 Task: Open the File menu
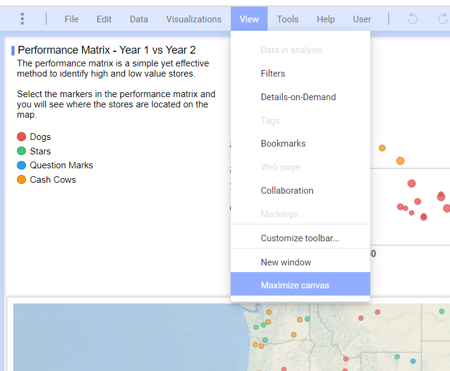(71, 19)
